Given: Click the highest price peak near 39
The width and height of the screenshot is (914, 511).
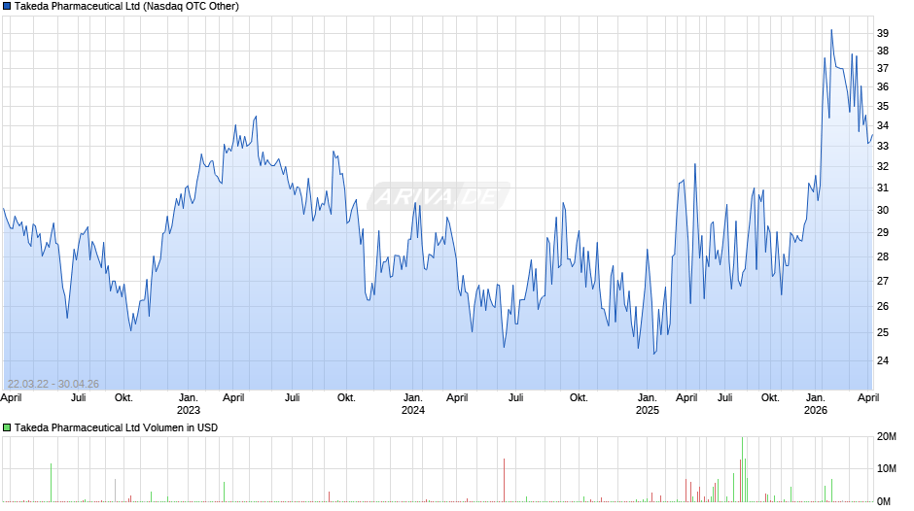Looking at the screenshot, I should [x=831, y=30].
